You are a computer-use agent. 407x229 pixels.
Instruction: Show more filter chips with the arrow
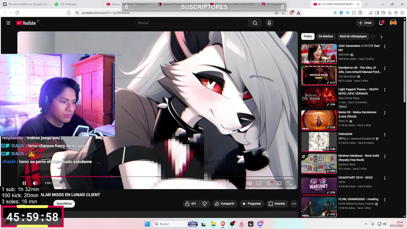point(381,37)
